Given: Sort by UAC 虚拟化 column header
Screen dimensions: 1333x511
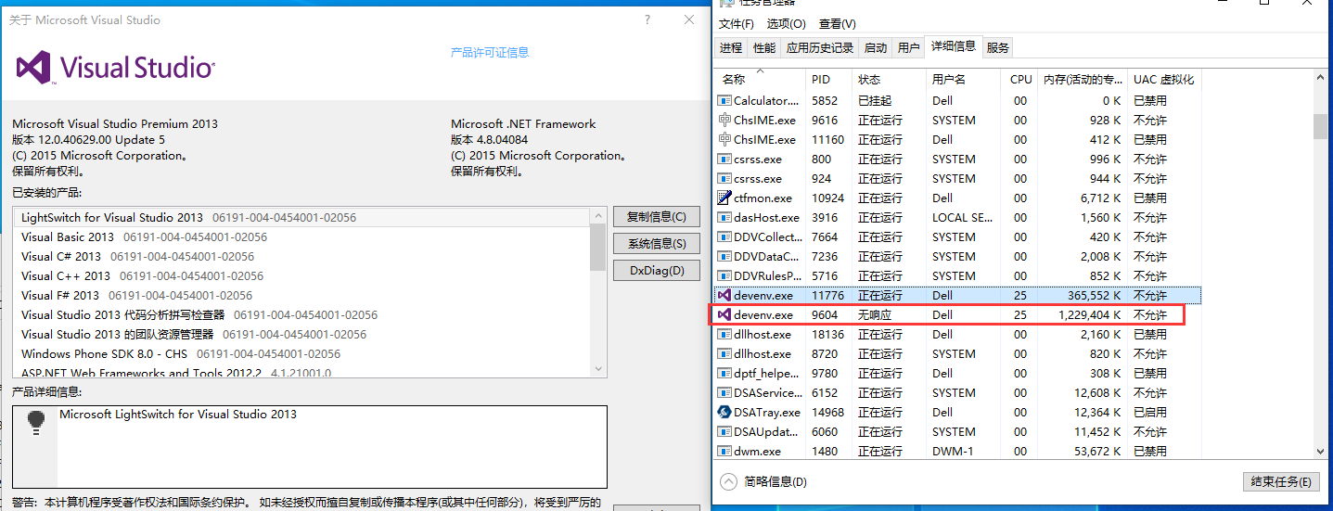Looking at the screenshot, I should pos(1163,80).
